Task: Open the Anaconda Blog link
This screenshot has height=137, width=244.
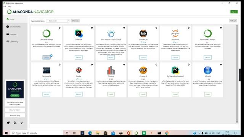Action: (x=15, y=115)
